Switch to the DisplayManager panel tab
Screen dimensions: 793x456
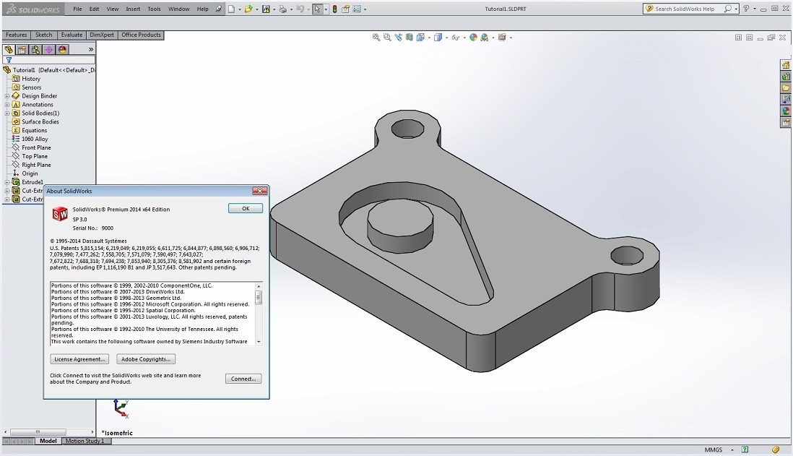point(63,50)
